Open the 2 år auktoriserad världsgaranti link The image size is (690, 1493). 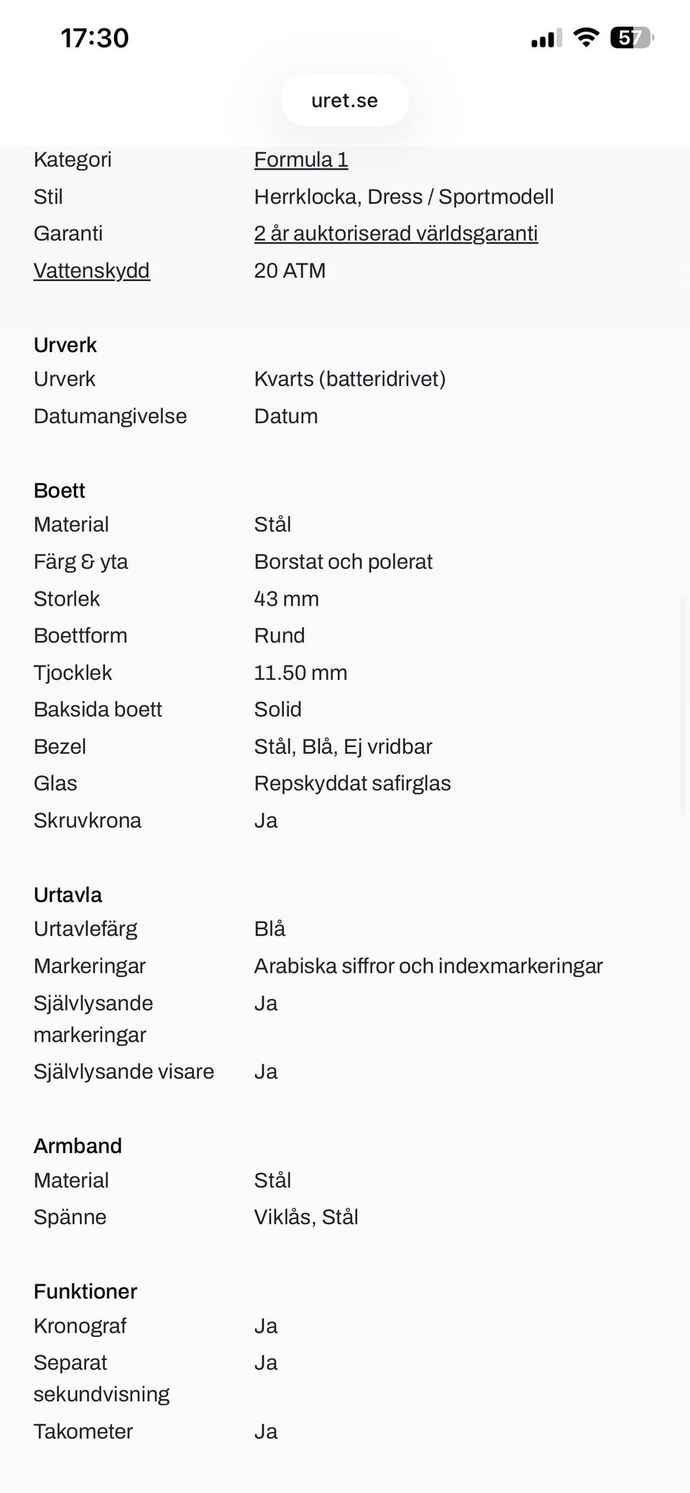click(395, 234)
